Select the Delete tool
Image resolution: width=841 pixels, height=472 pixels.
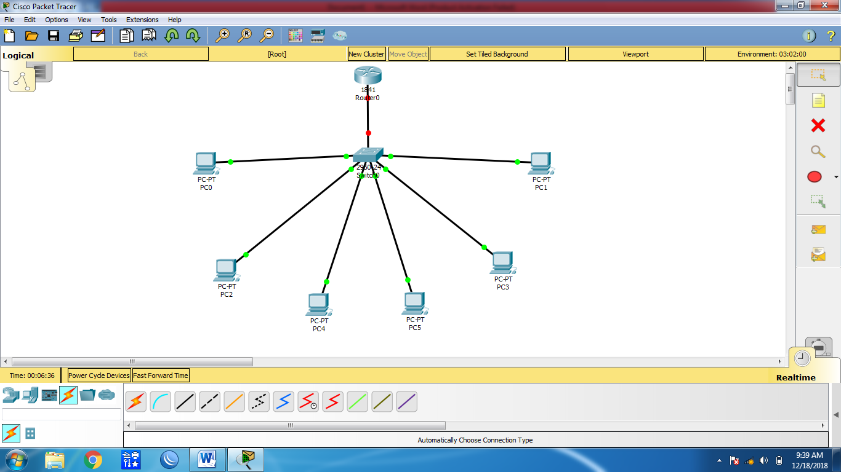pos(817,126)
